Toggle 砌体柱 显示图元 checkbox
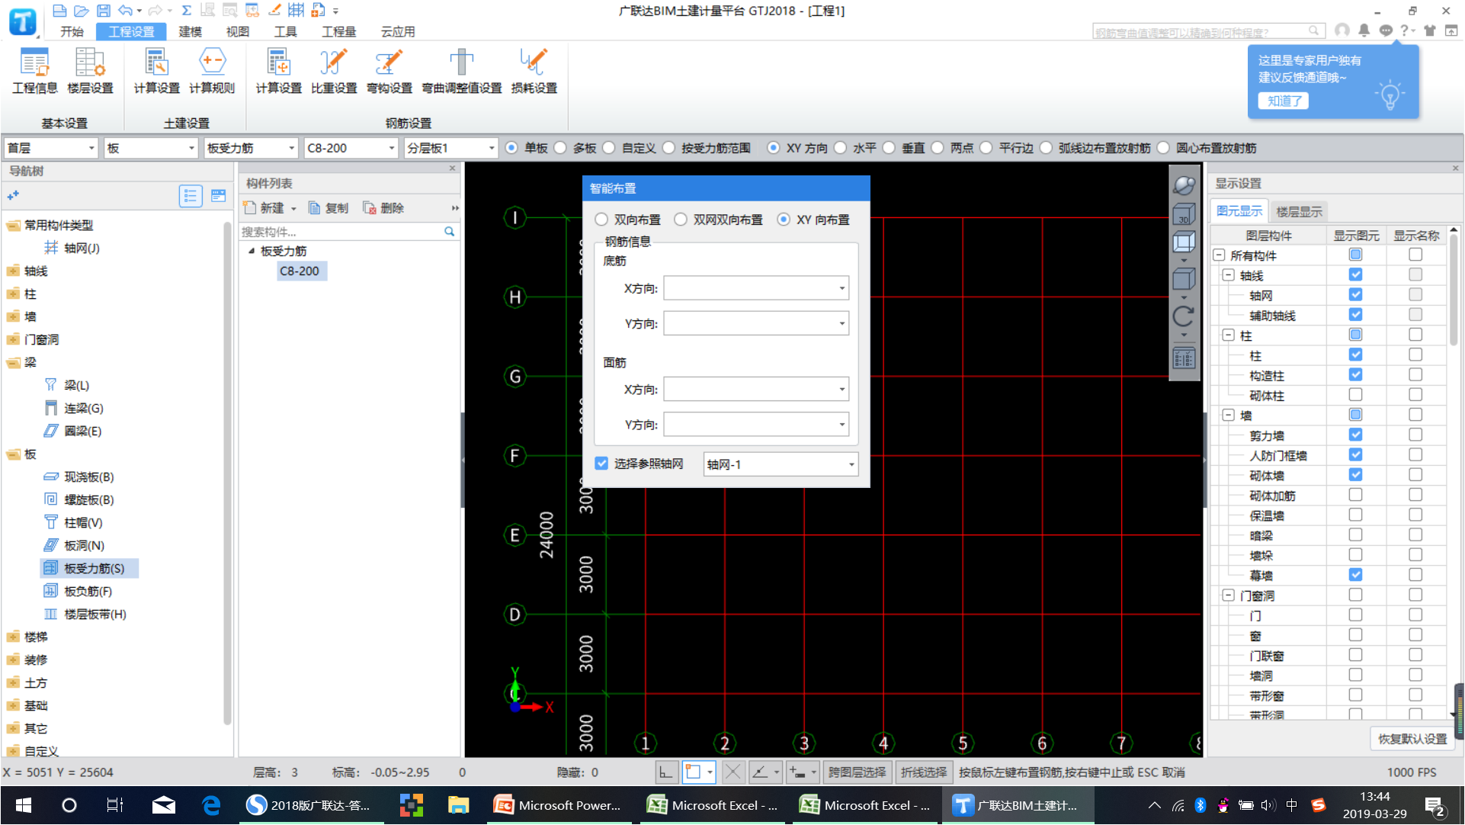The width and height of the screenshot is (1465, 825). (1355, 395)
